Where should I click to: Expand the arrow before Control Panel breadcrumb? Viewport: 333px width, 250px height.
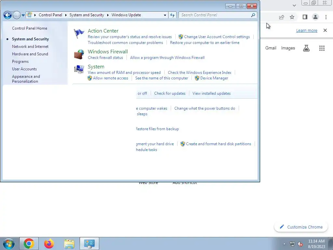point(35,15)
